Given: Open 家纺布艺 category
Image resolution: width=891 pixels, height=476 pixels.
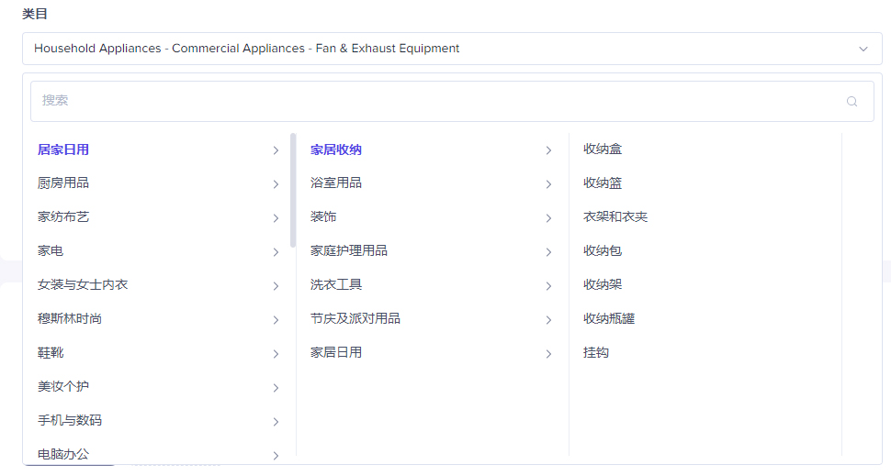Looking at the screenshot, I should (x=63, y=217).
